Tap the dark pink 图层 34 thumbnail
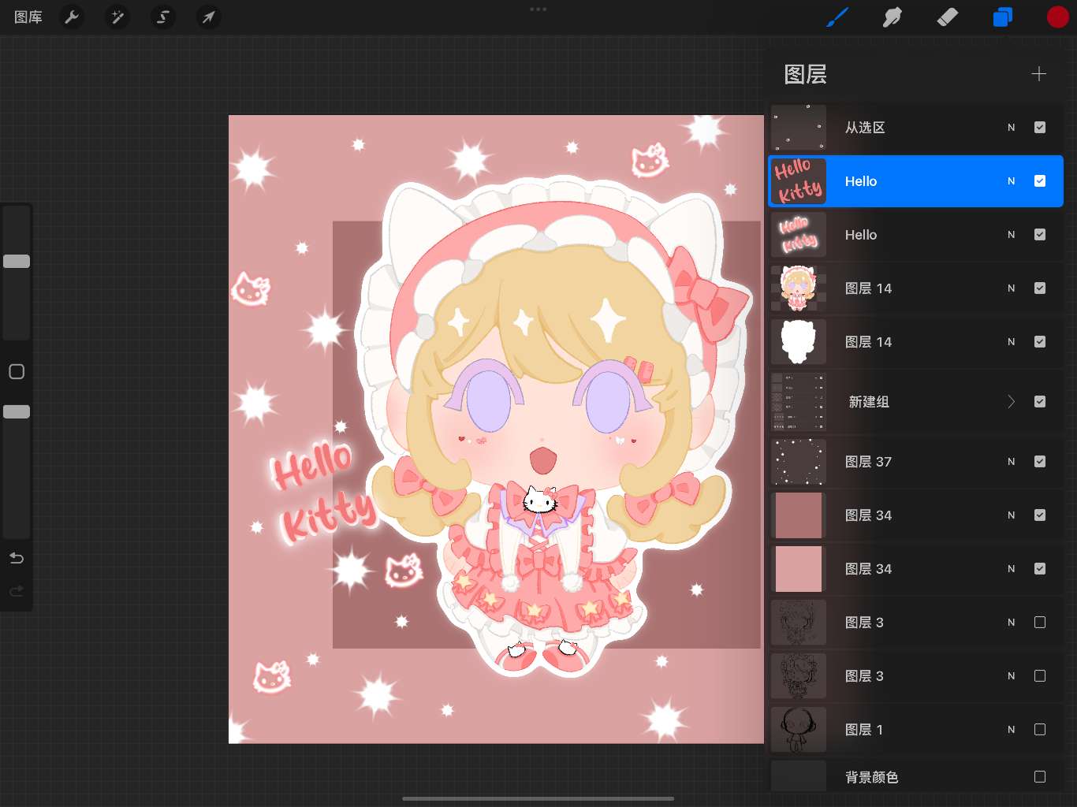 click(x=799, y=515)
